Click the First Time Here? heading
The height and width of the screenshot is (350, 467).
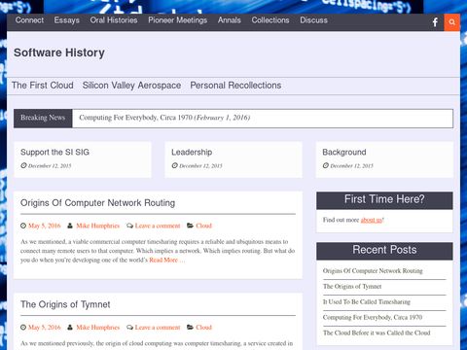pos(384,199)
